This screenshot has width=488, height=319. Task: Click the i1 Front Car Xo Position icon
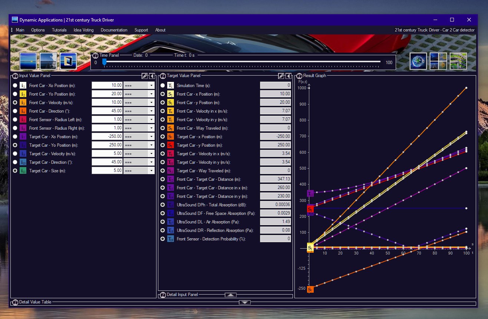click(23, 85)
